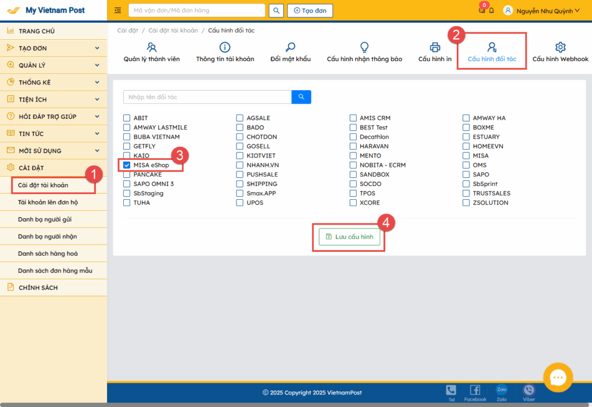Click the Zalo icon in footer

tap(501, 390)
